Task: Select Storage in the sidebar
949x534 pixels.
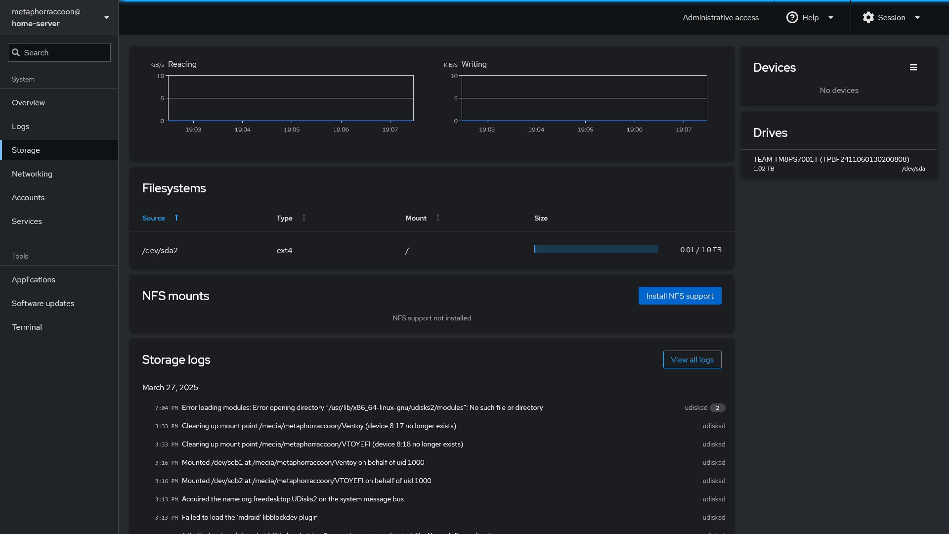Action: 59,150
